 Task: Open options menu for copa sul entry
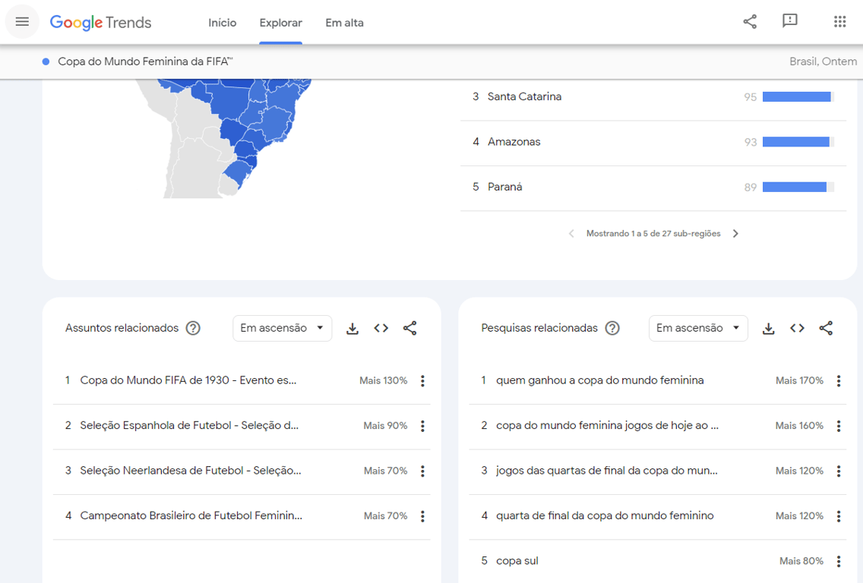coord(838,560)
